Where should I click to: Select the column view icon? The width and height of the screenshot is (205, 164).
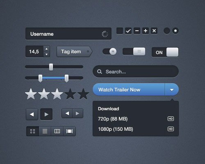point(57,131)
